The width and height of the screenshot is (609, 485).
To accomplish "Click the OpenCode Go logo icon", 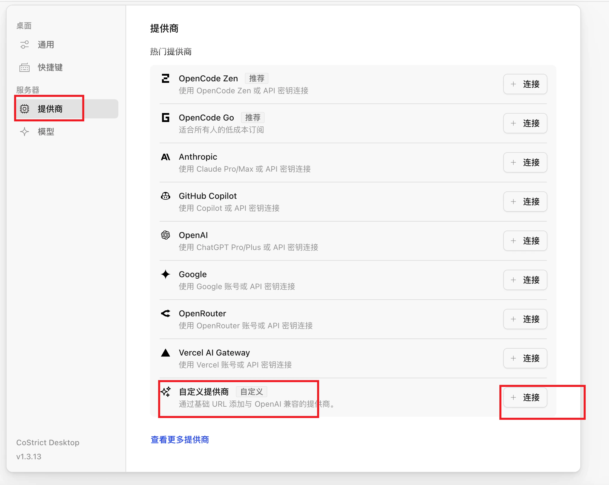I will [x=166, y=118].
